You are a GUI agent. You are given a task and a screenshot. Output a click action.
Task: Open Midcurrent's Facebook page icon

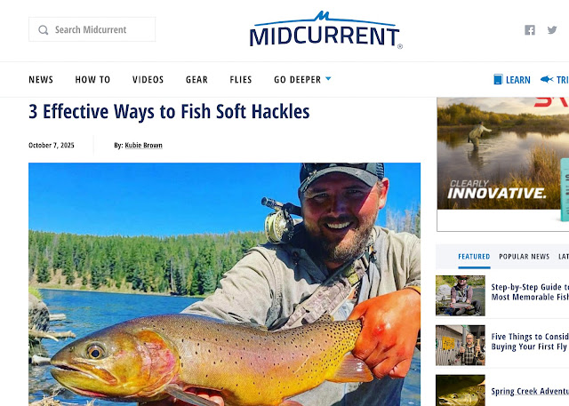click(530, 29)
